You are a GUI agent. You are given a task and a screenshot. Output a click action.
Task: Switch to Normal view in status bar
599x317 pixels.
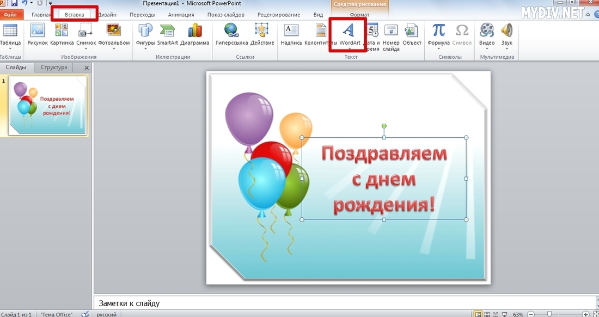(x=478, y=314)
